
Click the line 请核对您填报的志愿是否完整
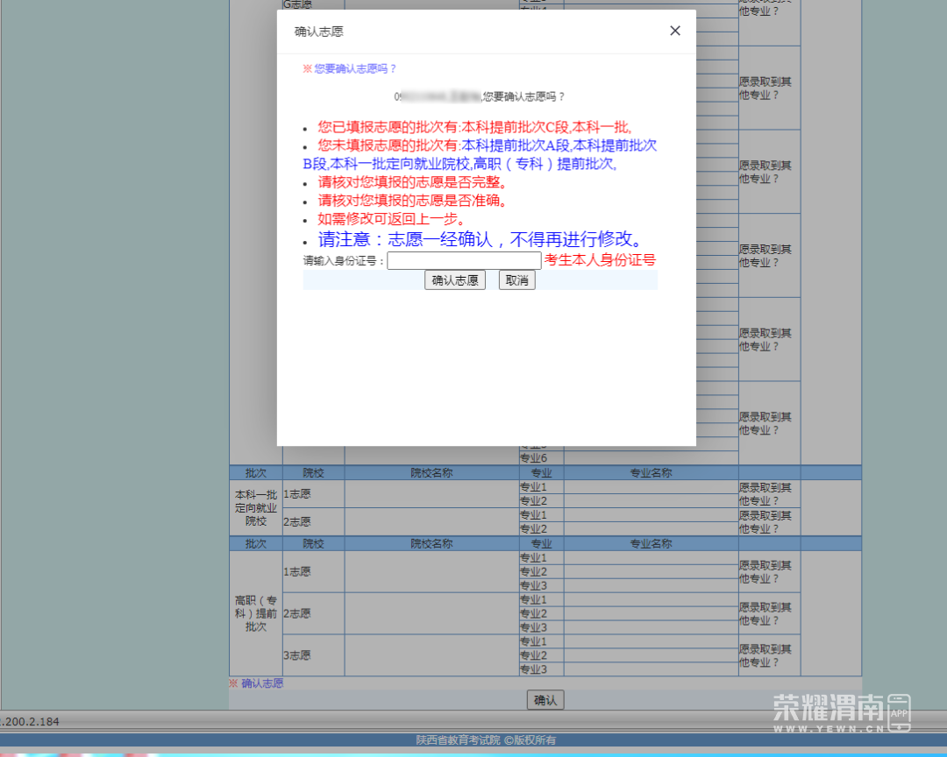pyautogui.click(x=412, y=182)
